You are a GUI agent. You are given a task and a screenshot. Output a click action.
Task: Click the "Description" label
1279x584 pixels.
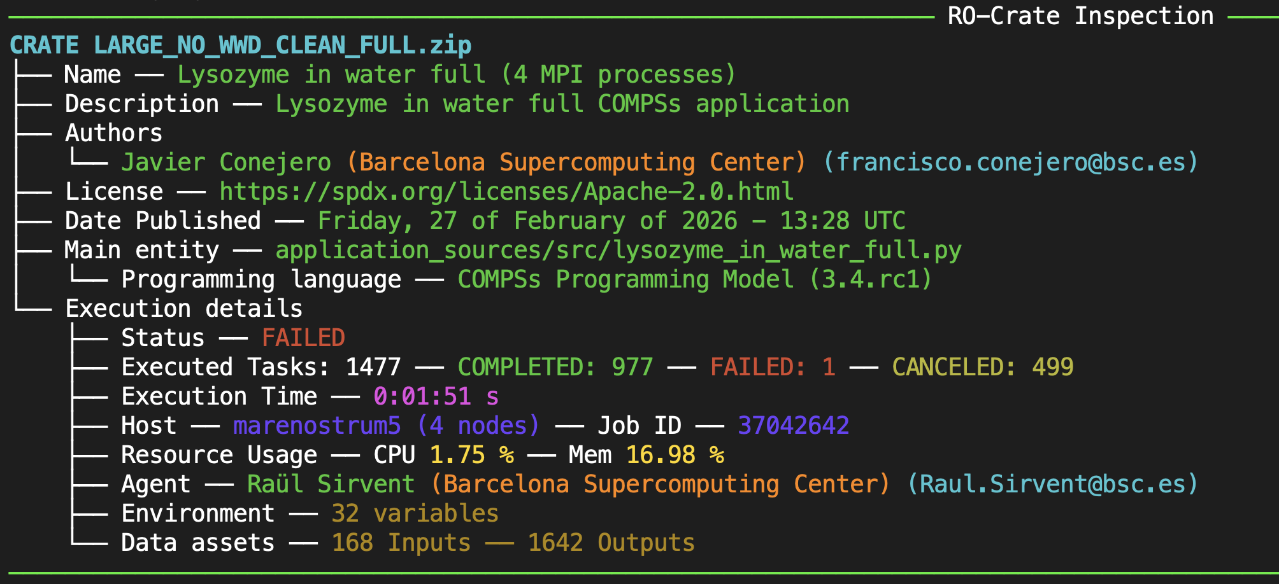(141, 104)
